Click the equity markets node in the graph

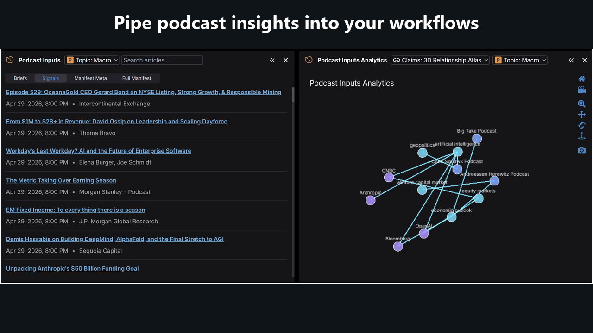[x=479, y=198]
